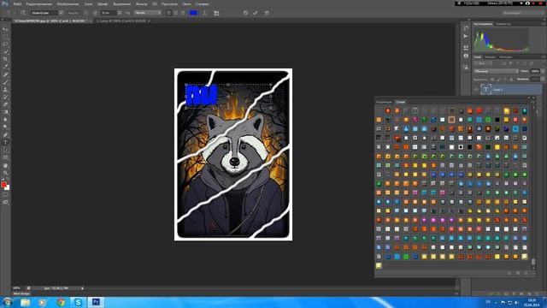Lock transparent pixels in Layers panel
Screen dimensions: 547x308
tap(492, 80)
